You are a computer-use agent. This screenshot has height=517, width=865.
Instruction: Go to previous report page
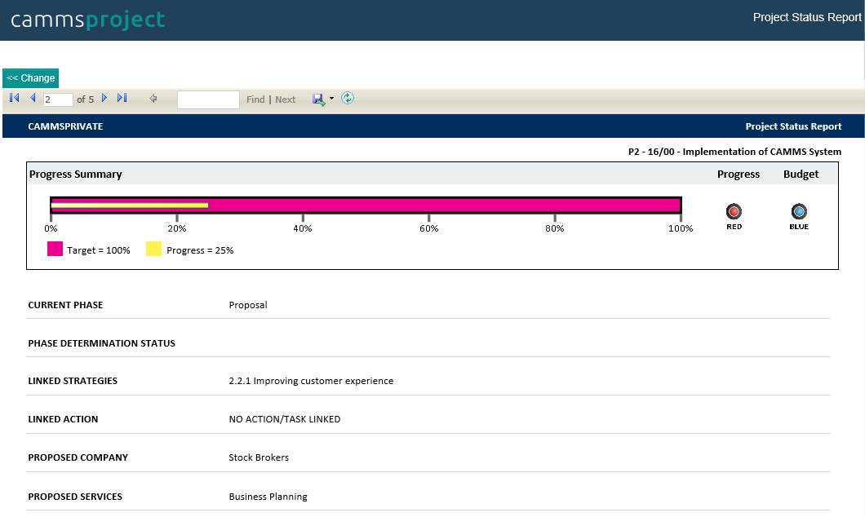click(x=33, y=98)
